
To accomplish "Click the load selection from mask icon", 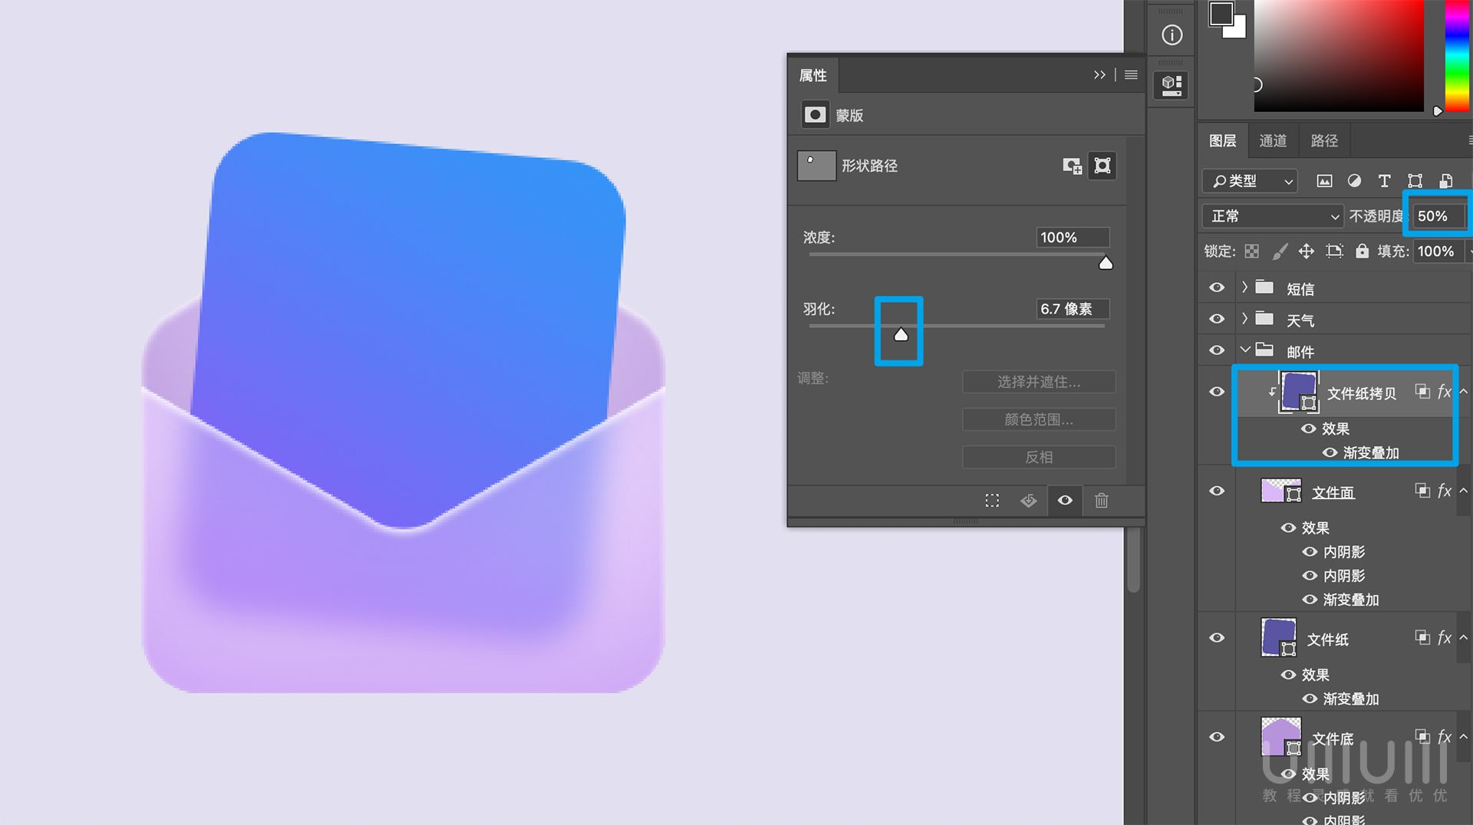I will tap(992, 501).
